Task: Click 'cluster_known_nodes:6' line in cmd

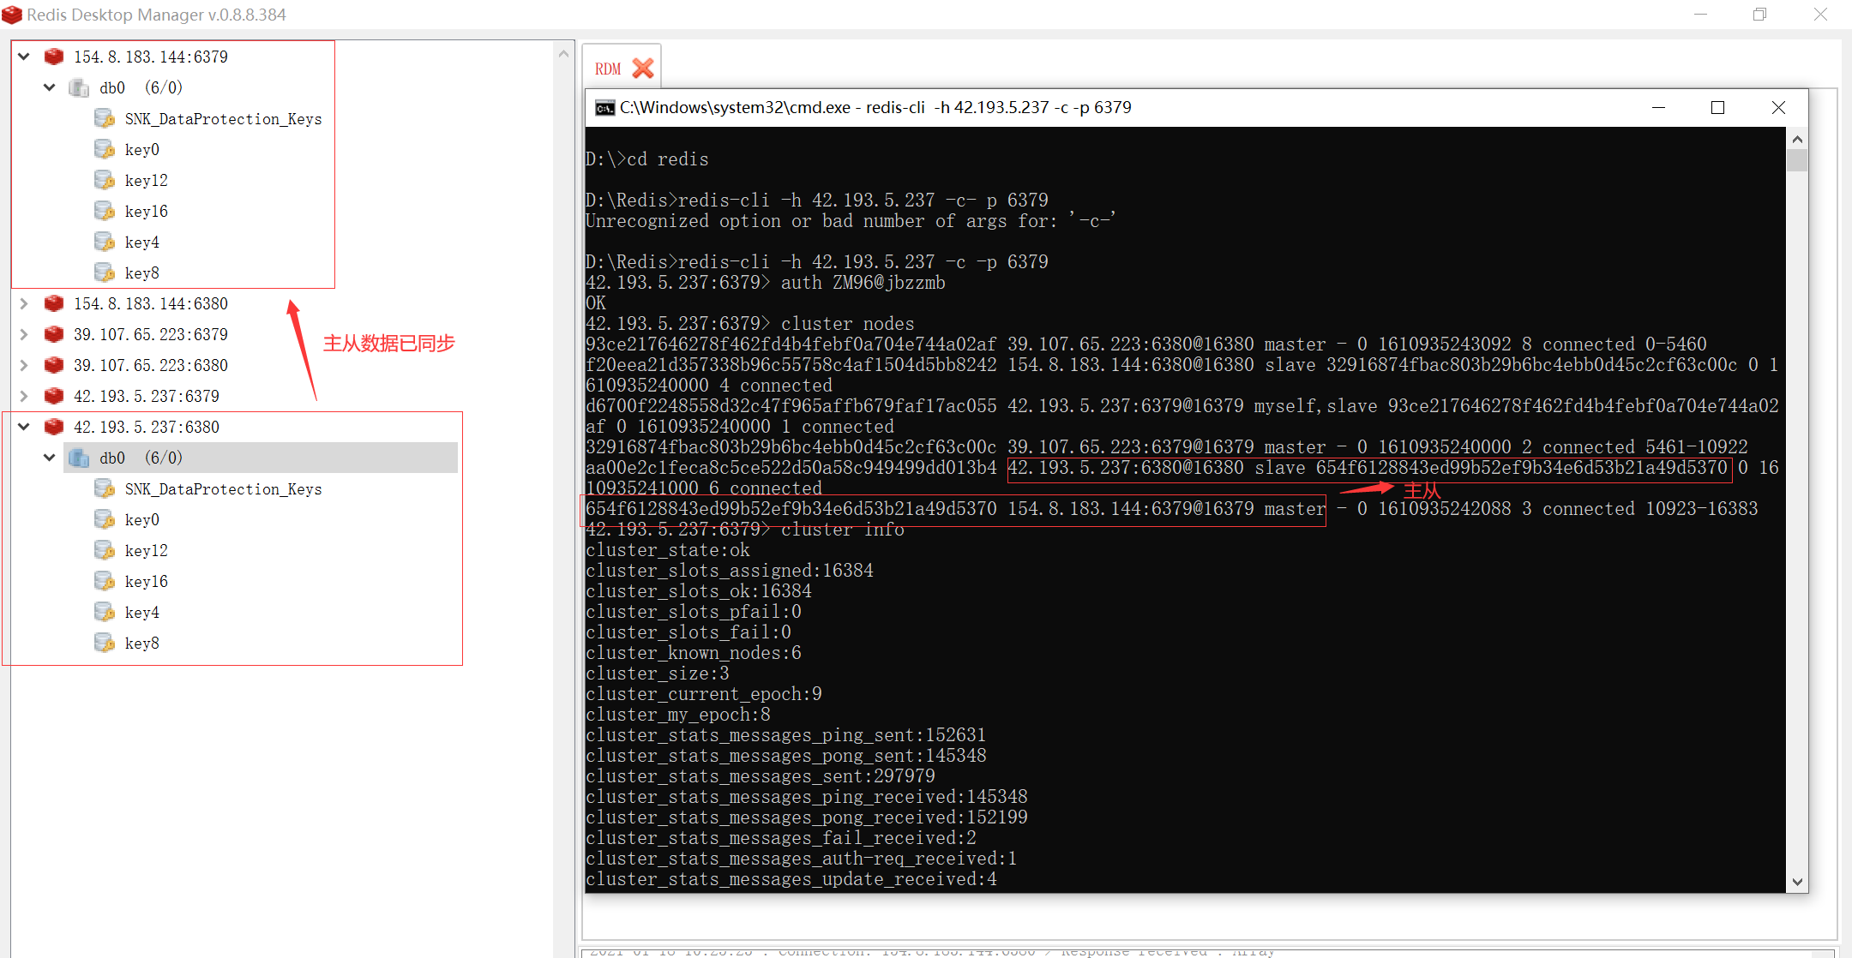Action: (694, 653)
